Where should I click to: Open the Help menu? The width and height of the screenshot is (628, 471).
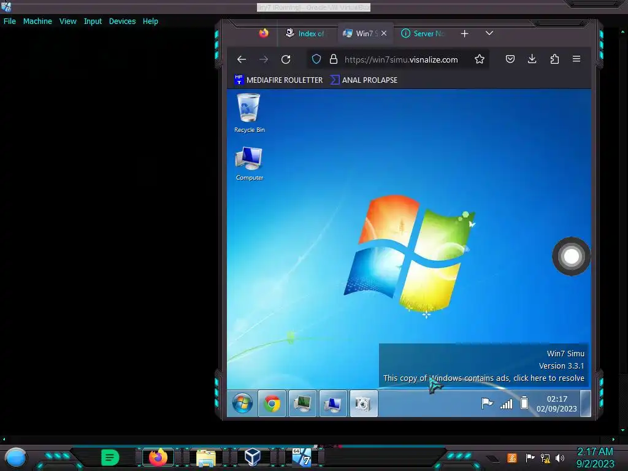coord(150,21)
